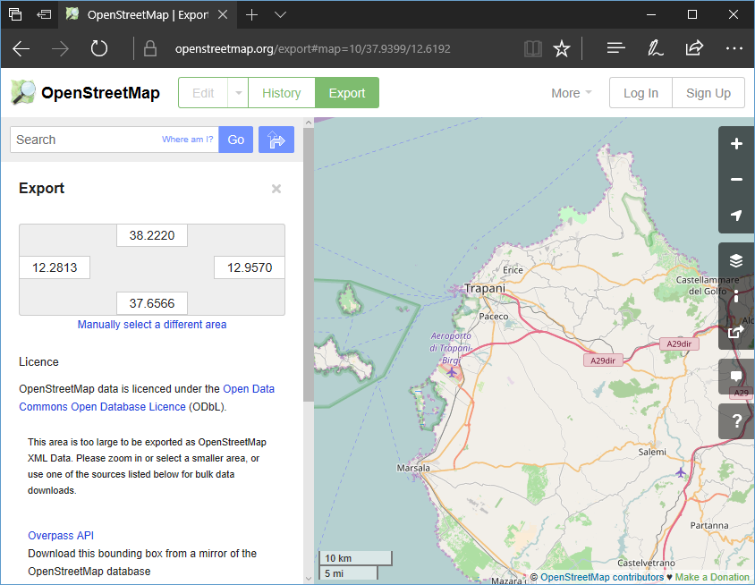The image size is (755, 585).
Task: Click the Edit tab
Action: coord(203,92)
